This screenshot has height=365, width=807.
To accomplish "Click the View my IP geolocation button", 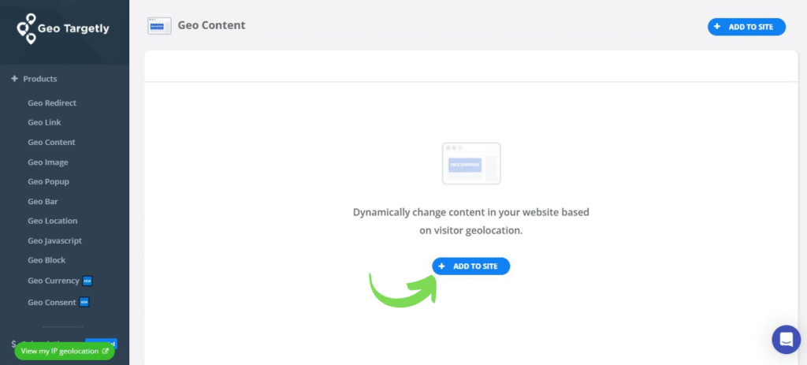I will [x=65, y=351].
